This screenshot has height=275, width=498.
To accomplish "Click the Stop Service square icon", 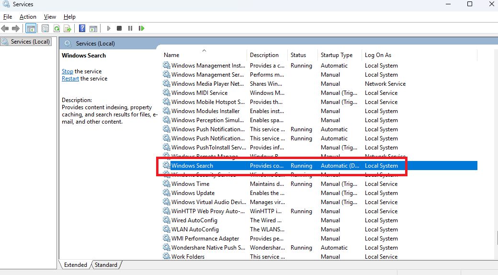I will pos(119,28).
